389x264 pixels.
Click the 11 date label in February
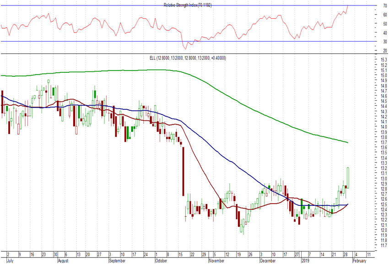tap(369, 254)
